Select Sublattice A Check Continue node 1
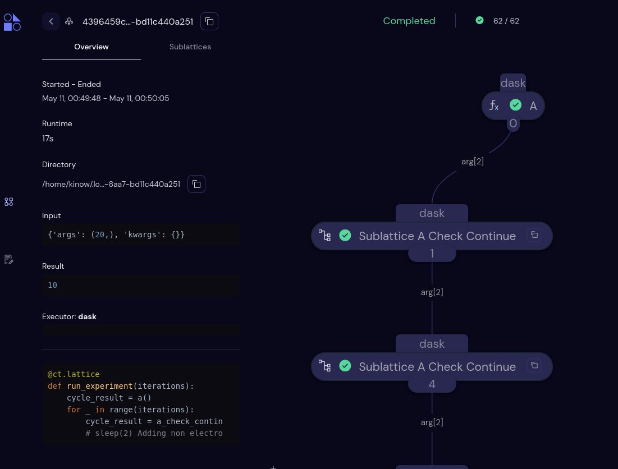This screenshot has height=469, width=618. pos(432,236)
